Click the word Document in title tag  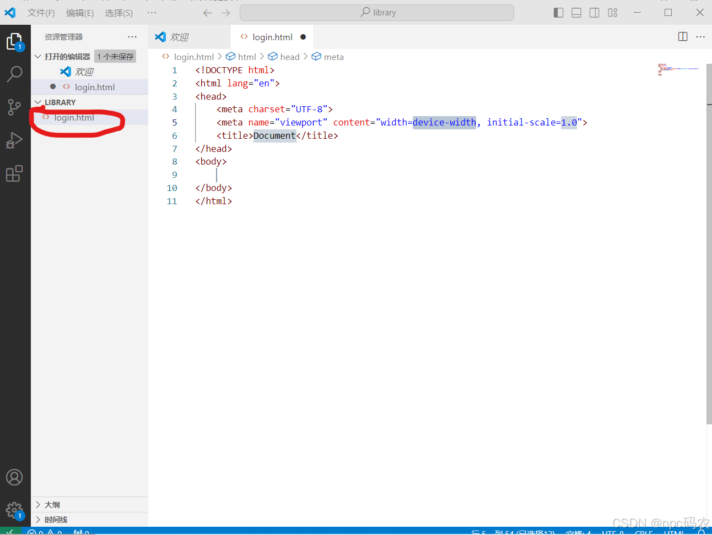click(274, 135)
